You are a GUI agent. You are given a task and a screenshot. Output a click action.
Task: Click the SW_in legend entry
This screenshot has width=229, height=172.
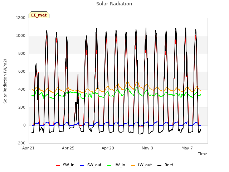[x=65, y=165]
